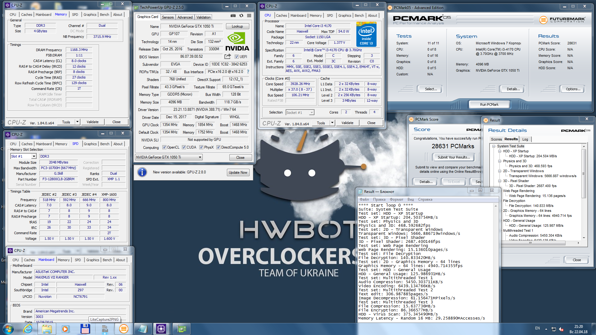Switch to Notepad from the taskbar
The height and width of the screenshot is (335, 596).
[x=142, y=329]
